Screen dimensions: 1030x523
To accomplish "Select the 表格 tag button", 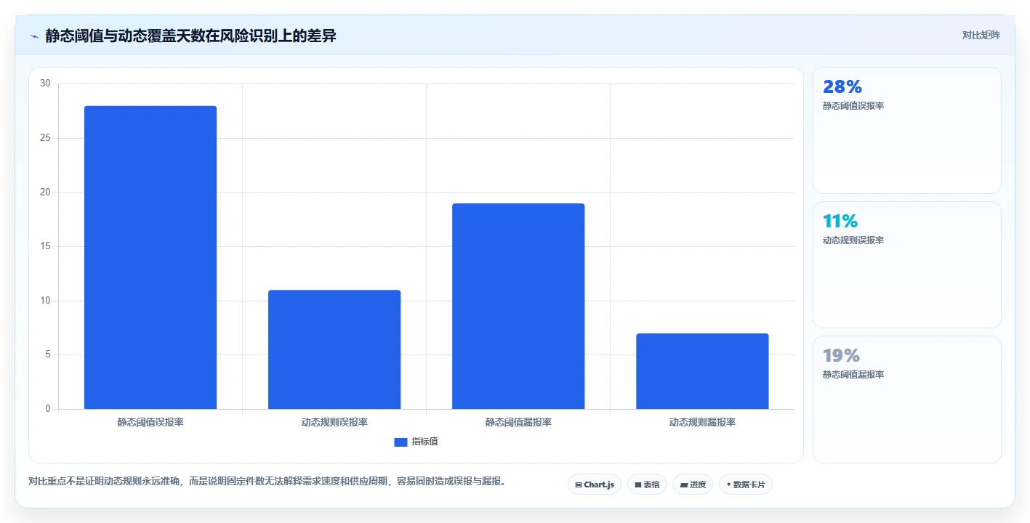I will point(647,485).
